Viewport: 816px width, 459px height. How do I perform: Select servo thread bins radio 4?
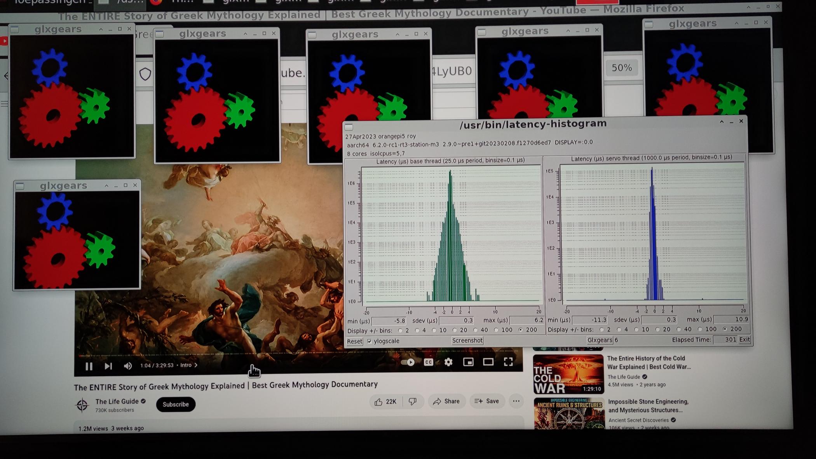[x=619, y=330]
